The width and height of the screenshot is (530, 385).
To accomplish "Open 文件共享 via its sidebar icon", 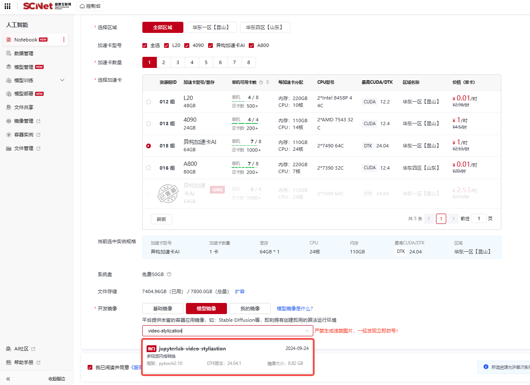I will 9,107.
